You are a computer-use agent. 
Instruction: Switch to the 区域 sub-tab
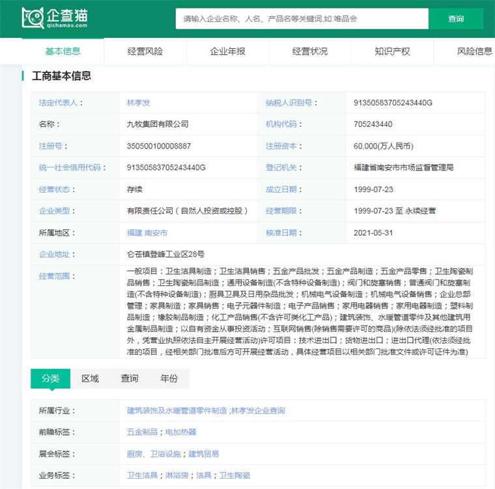90,378
